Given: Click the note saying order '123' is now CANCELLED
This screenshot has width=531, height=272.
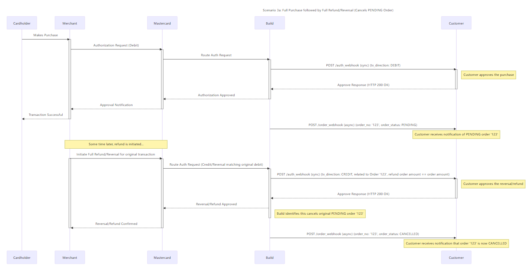Looking at the screenshot, I should pyautogui.click(x=456, y=243).
